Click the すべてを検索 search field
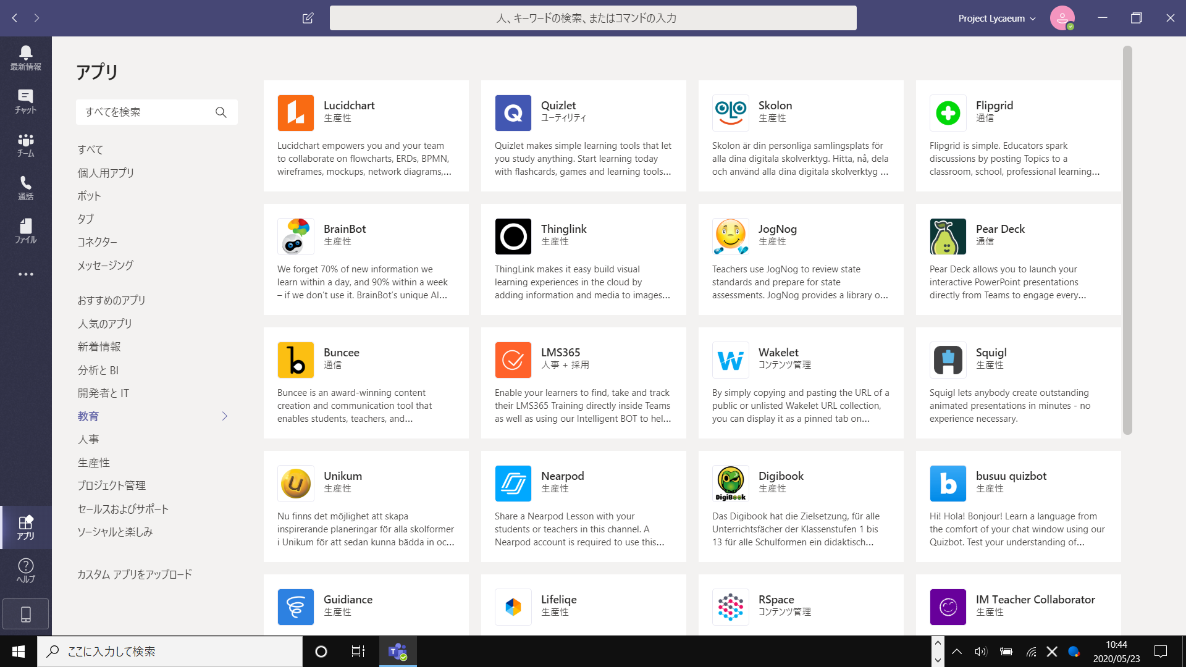 [x=145, y=112]
